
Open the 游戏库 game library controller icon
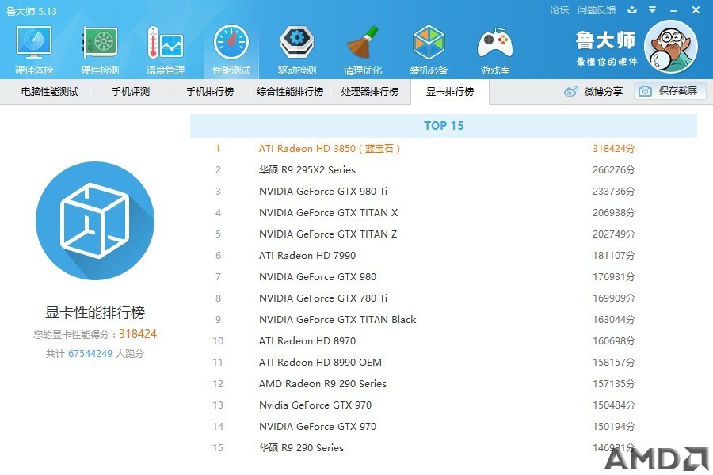click(494, 44)
